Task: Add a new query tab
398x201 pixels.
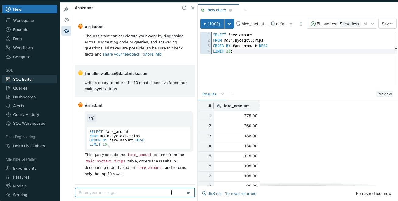Action: (246, 10)
